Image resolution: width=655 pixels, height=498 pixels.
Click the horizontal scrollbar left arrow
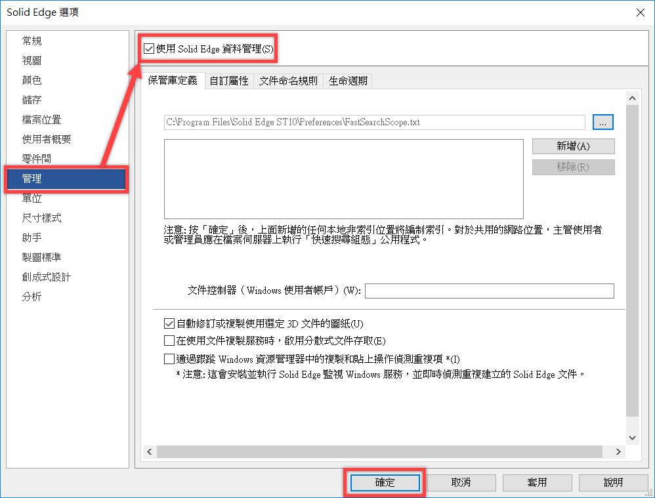point(150,451)
